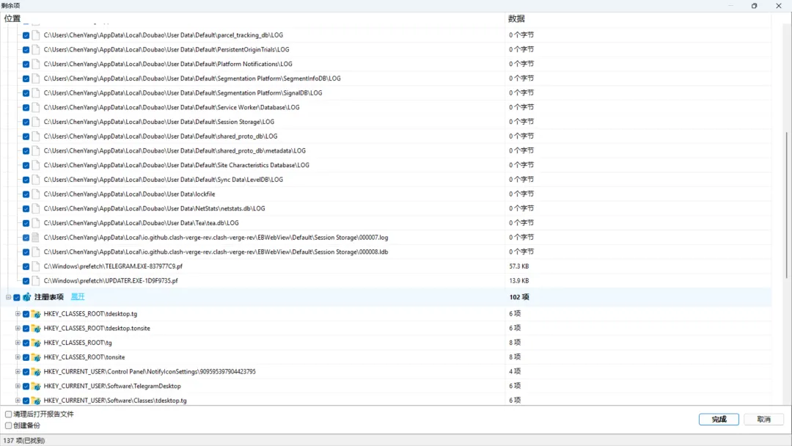The height and width of the screenshot is (446, 792).
Task: Select the 13.9 KB size cell
Action: click(518, 281)
